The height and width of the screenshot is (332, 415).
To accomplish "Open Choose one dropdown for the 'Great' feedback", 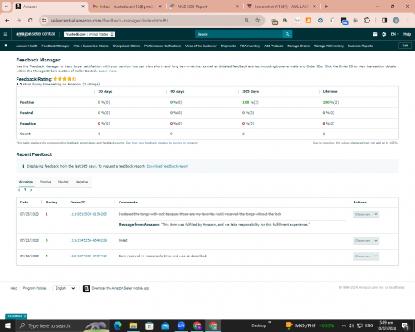I will 366,241.
